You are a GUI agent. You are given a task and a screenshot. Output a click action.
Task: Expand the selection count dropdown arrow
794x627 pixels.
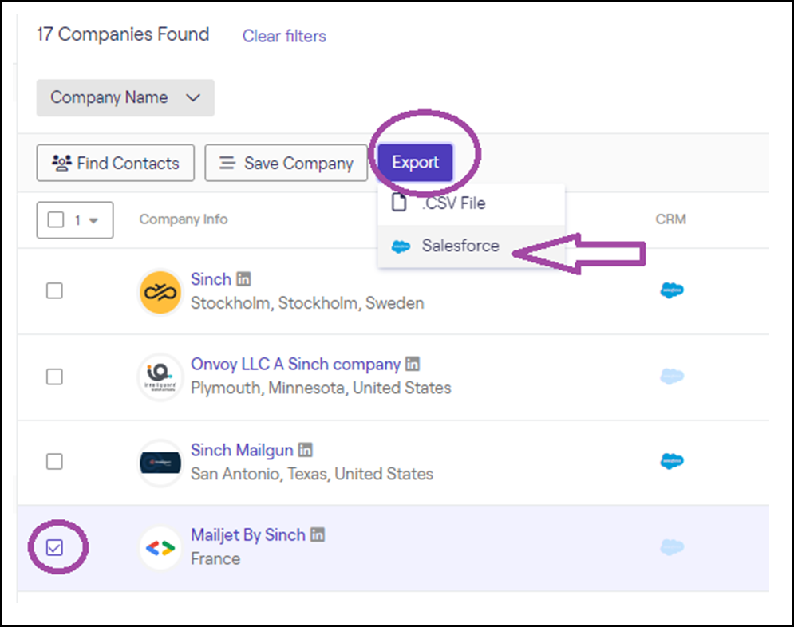click(x=93, y=221)
